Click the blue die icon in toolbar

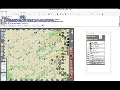(21, 17)
